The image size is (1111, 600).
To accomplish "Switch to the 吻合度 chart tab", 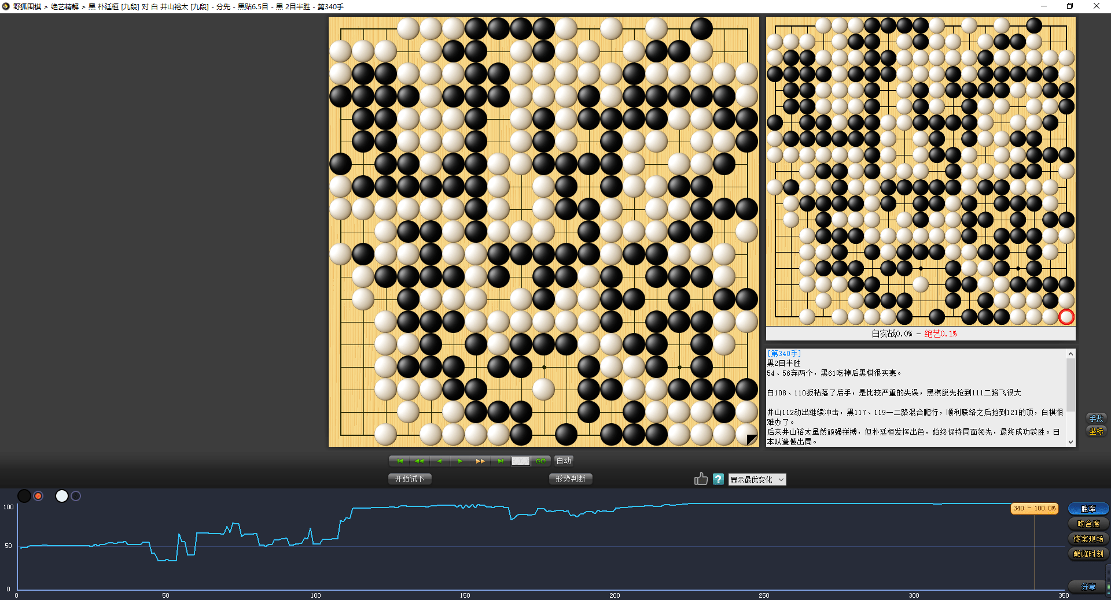I will tap(1088, 524).
